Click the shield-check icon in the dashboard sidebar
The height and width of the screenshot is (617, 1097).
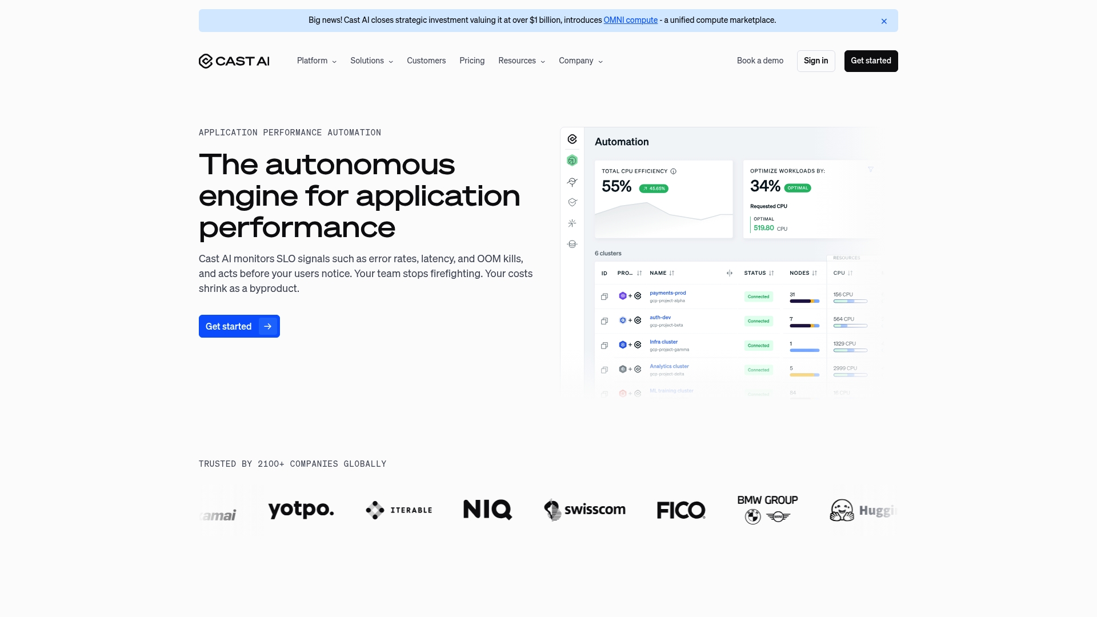[571, 202]
